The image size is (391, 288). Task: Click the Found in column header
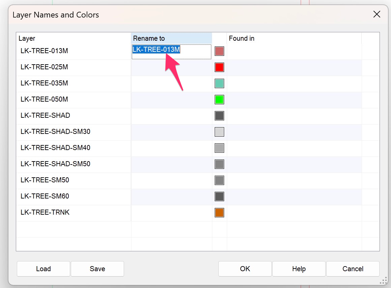click(294, 38)
